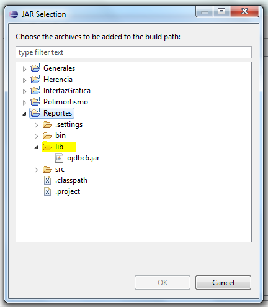
Task: Click the .project XML file icon
Action: point(47,191)
